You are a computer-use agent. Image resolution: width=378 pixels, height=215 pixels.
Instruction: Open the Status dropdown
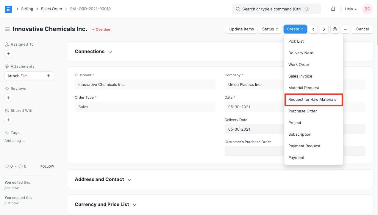pyautogui.click(x=270, y=29)
